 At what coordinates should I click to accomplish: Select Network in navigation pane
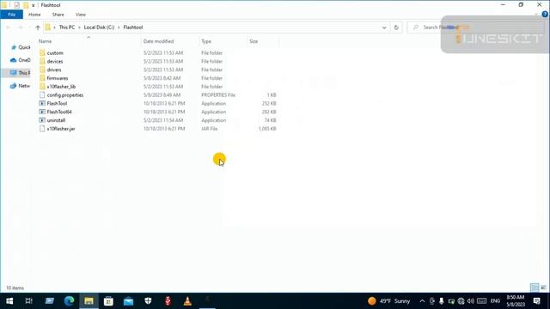21,86
